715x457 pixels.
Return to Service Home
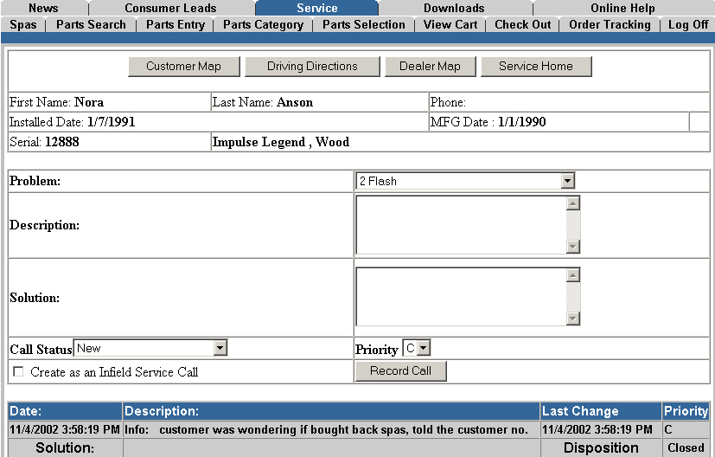click(x=535, y=67)
